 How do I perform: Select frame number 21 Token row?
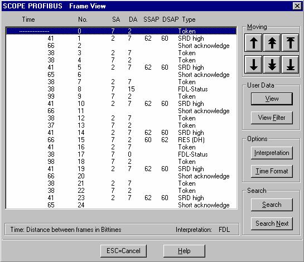pyautogui.click(x=121, y=183)
